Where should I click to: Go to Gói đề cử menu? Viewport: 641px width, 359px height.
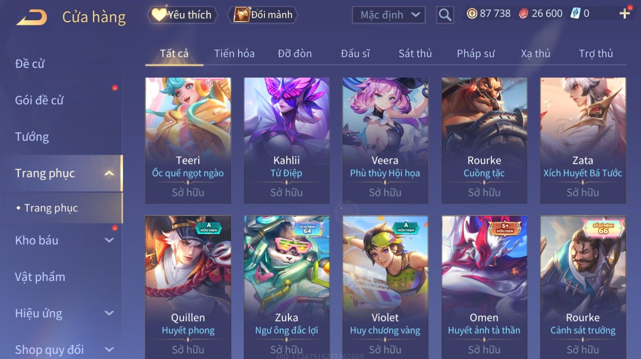(39, 101)
